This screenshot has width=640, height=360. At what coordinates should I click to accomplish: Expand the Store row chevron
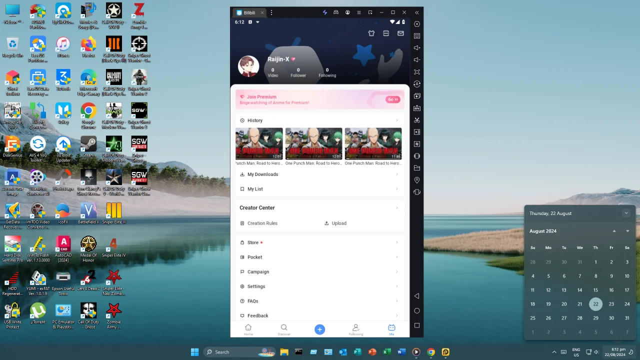pyautogui.click(x=397, y=242)
